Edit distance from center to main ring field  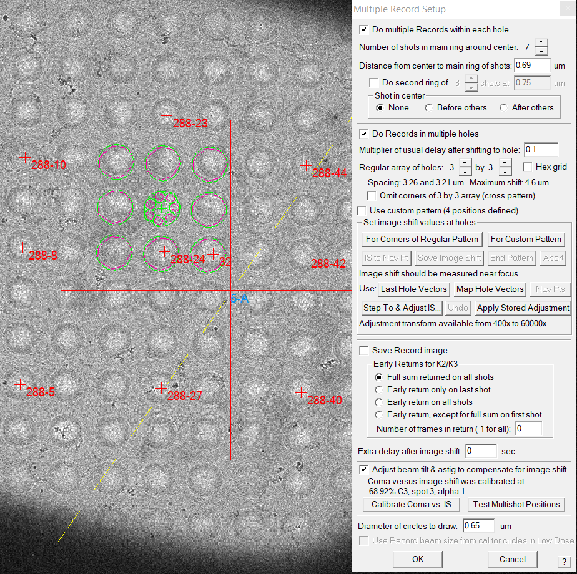[x=532, y=66]
